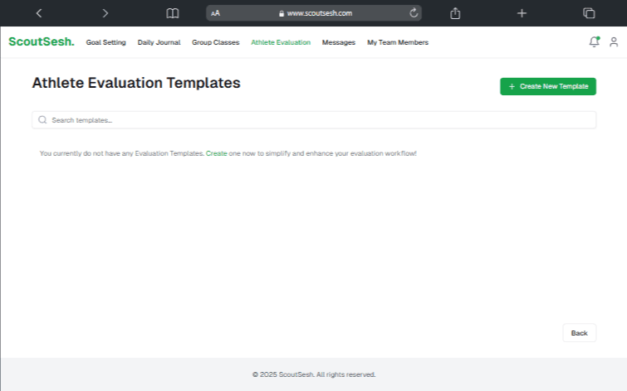Click the ScoutSesh logo
The image size is (627, 391).
[41, 42]
